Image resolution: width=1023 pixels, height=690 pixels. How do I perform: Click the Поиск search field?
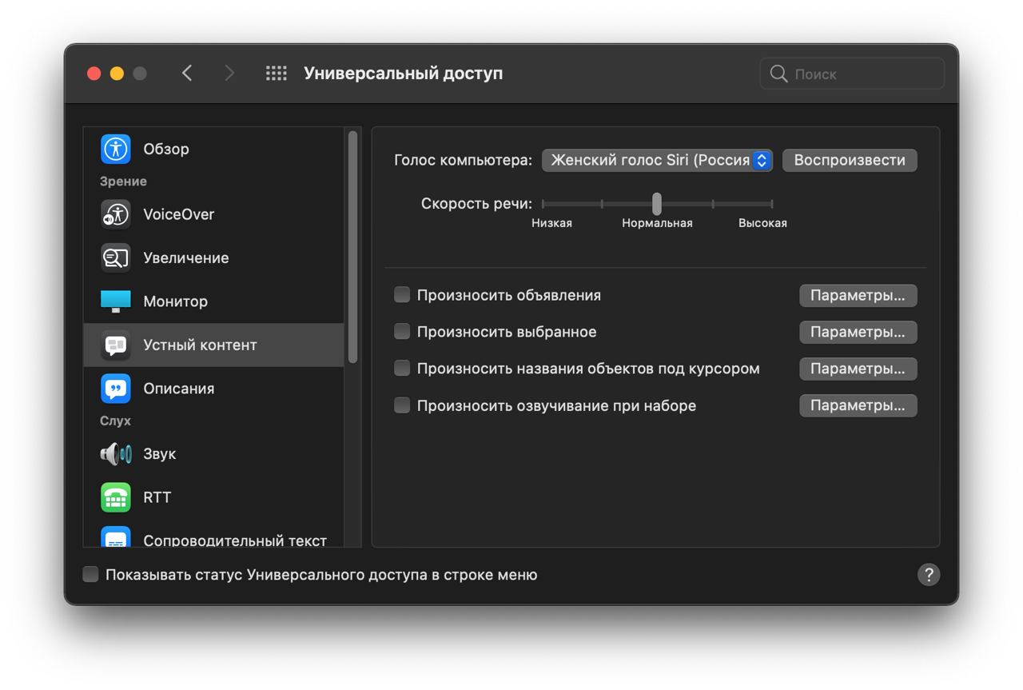pos(852,74)
